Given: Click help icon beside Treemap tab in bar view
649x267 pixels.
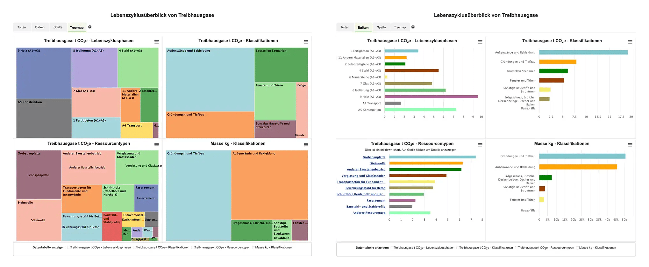Looking at the screenshot, I should pyautogui.click(x=413, y=27).
